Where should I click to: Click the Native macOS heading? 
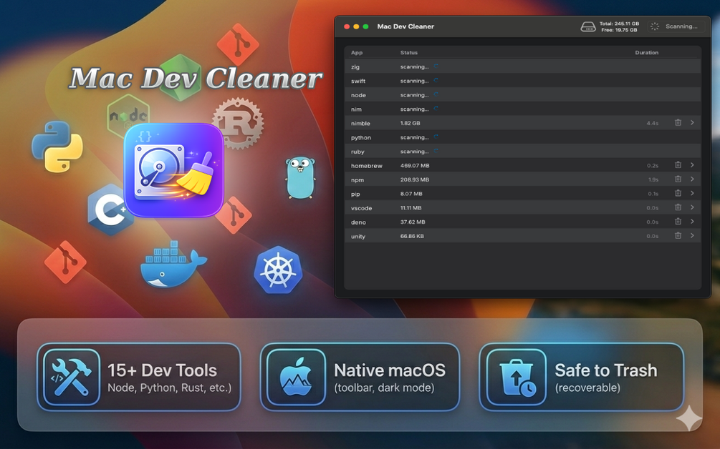click(x=390, y=370)
